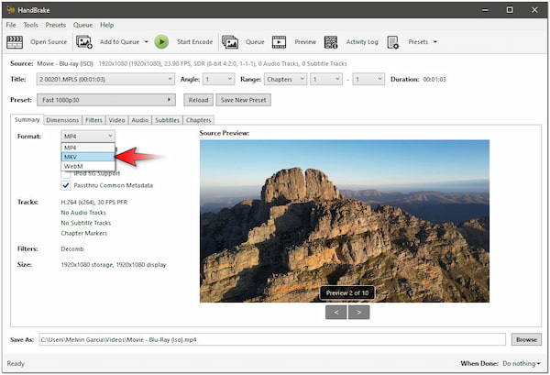Toggle the iPod 5G Support checkbox
The height and width of the screenshot is (375, 550).
[66, 173]
